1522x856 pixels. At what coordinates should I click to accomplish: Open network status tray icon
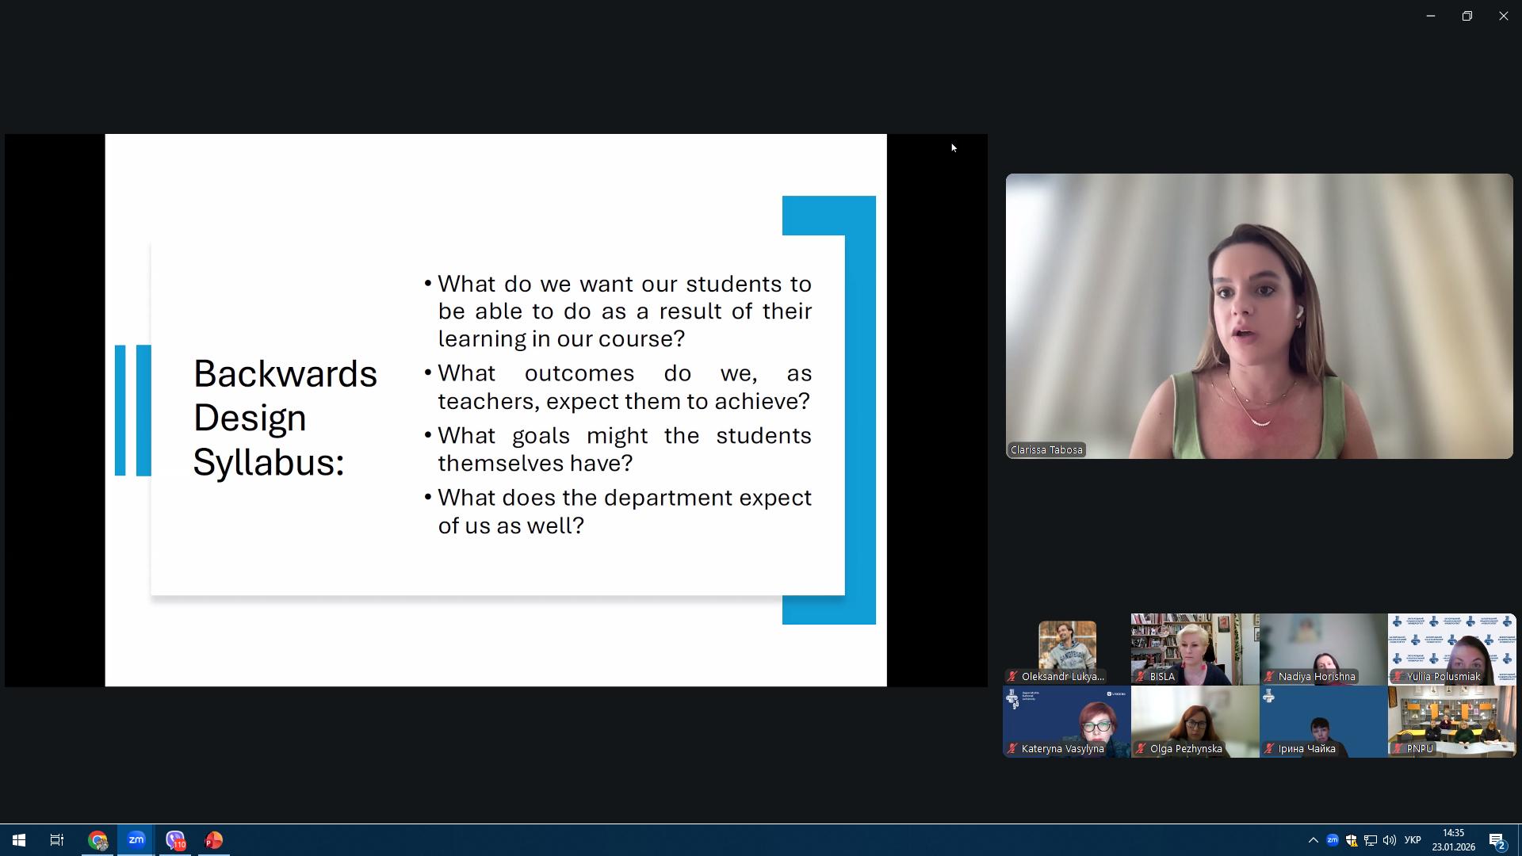click(x=1371, y=840)
